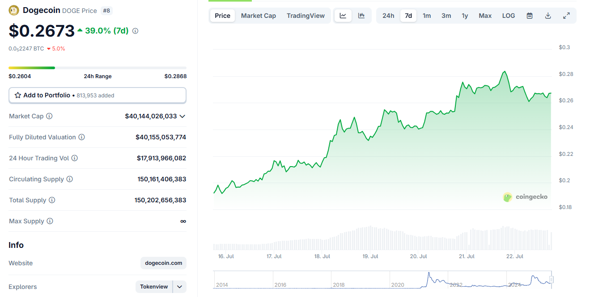Click 2020 peak in the overview mini chart
The height and width of the screenshot is (297, 590).
point(429,273)
